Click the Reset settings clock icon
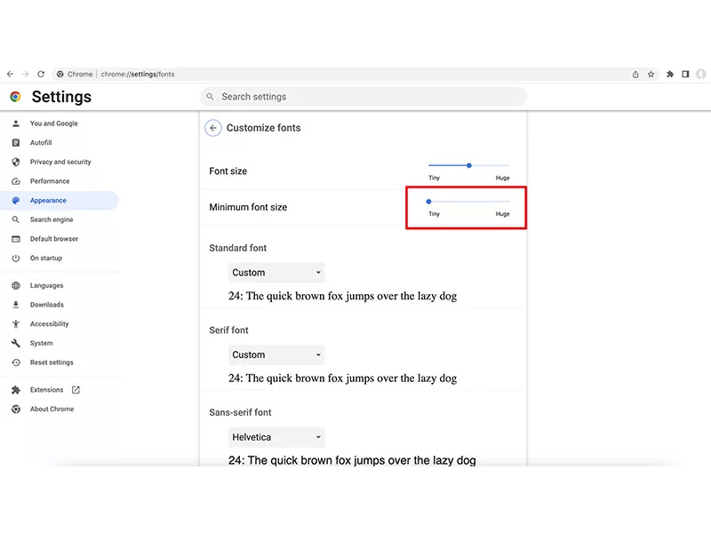 click(16, 362)
